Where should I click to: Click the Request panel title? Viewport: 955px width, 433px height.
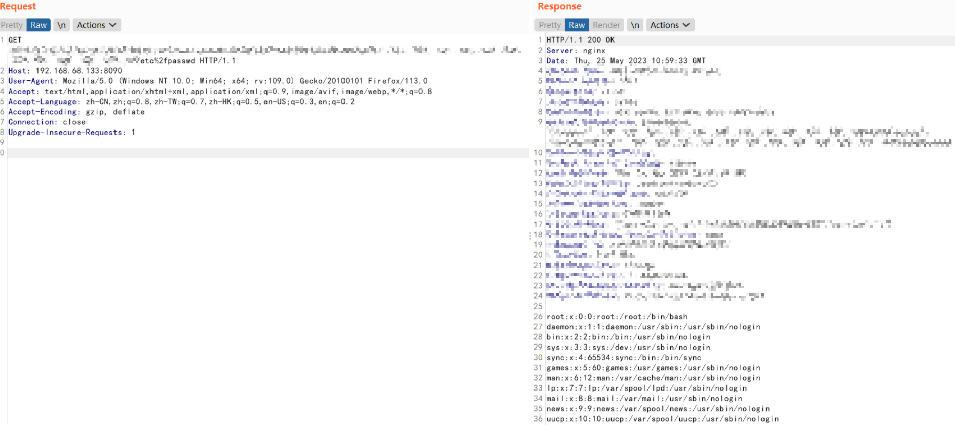[x=18, y=6]
